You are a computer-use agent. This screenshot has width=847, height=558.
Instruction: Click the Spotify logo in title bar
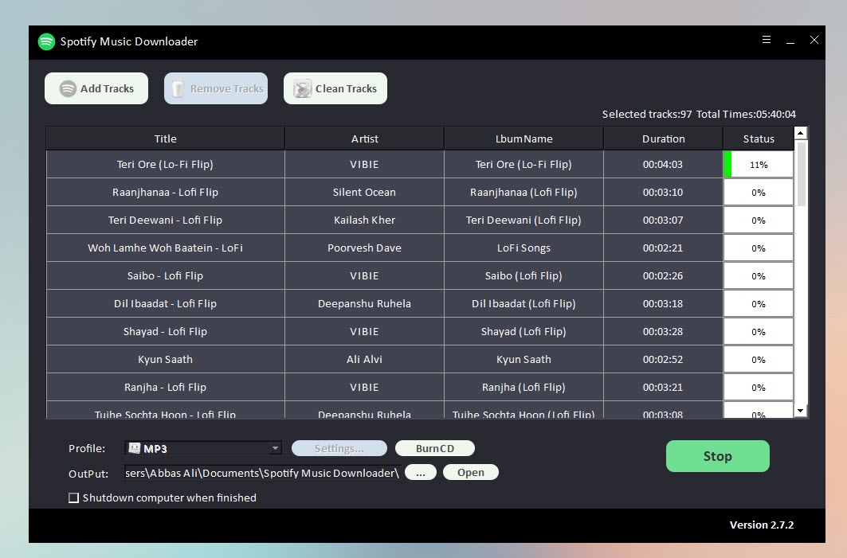point(46,41)
